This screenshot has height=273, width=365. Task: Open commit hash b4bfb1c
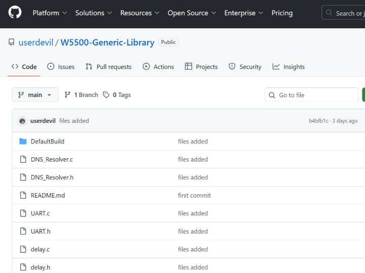[x=318, y=121]
